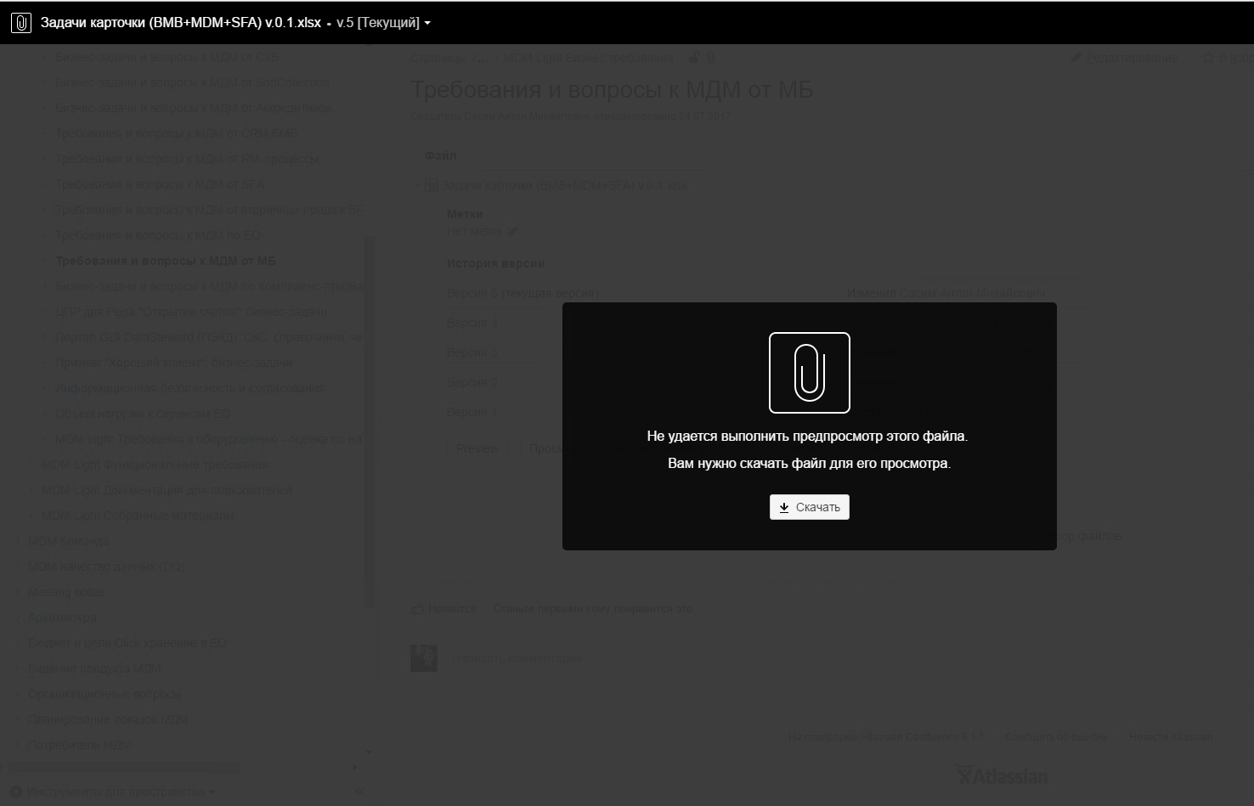Image resolution: width=1254 pixels, height=806 pixels.
Task: Click the Скачать download button
Action: click(809, 507)
